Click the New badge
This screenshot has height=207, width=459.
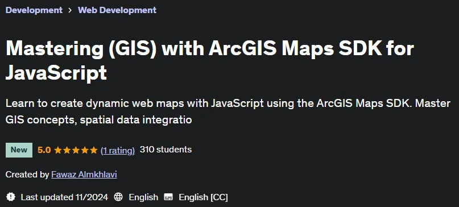coord(19,150)
